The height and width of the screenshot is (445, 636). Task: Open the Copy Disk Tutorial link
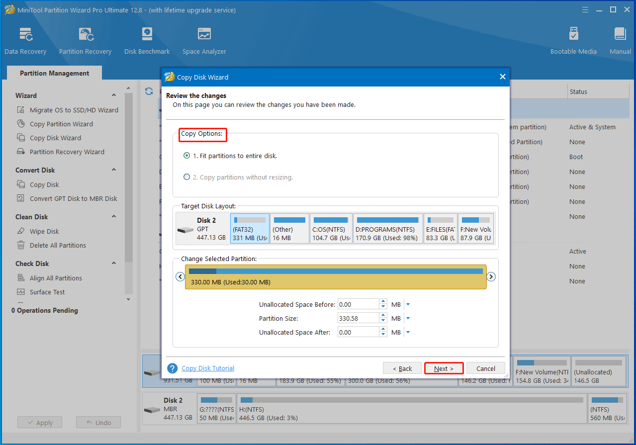[x=208, y=368]
